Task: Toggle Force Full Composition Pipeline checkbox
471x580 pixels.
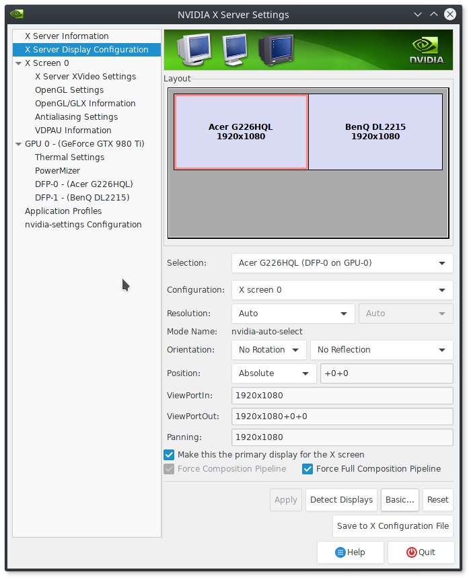Action: 307,469
